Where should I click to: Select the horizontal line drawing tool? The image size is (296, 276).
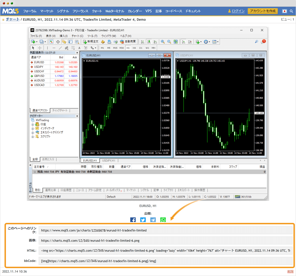pos(54,48)
